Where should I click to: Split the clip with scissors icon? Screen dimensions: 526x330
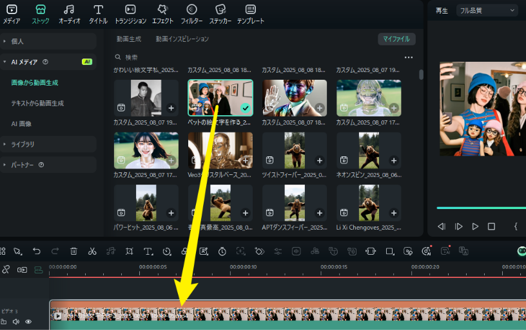pos(92,252)
